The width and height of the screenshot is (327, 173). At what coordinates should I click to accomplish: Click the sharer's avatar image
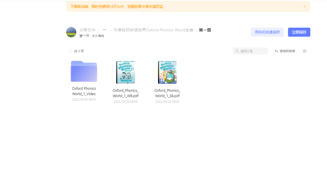click(71, 32)
